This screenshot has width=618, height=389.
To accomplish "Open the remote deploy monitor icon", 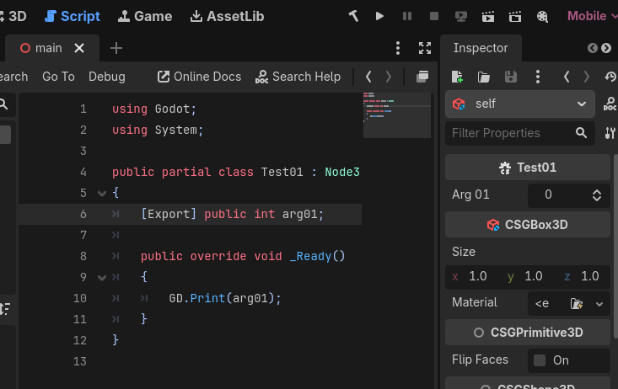I will point(460,16).
